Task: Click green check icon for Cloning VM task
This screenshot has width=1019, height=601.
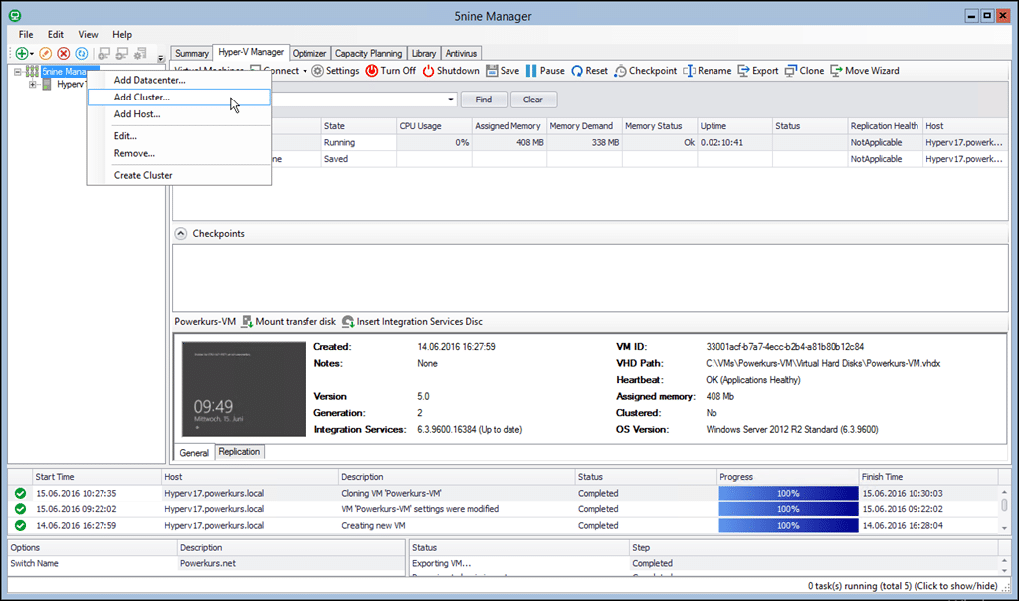Action: click(20, 494)
